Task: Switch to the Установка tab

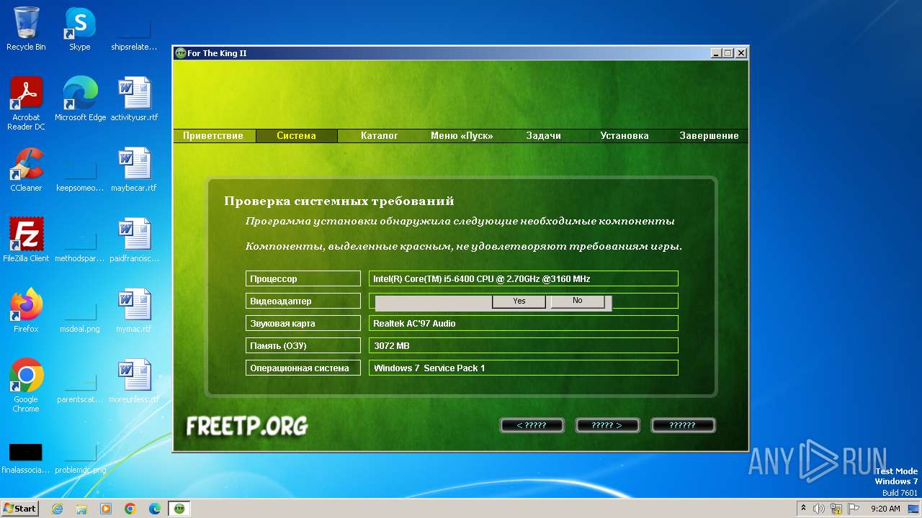Action: tap(625, 135)
